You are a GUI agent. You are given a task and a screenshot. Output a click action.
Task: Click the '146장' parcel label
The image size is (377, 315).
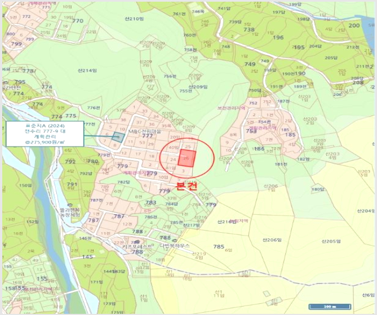pyautogui.click(x=85, y=238)
